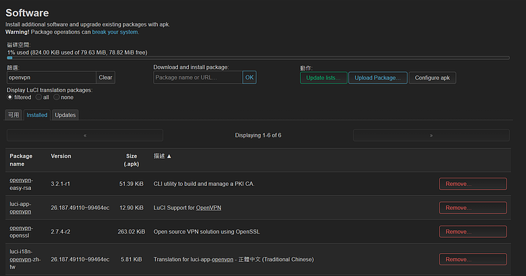The width and height of the screenshot is (526, 276).
Task: Click the Software page heading
Action: (x=27, y=13)
